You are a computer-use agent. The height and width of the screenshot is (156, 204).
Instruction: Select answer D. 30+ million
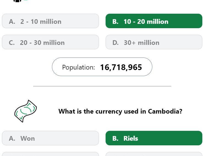pos(154,42)
